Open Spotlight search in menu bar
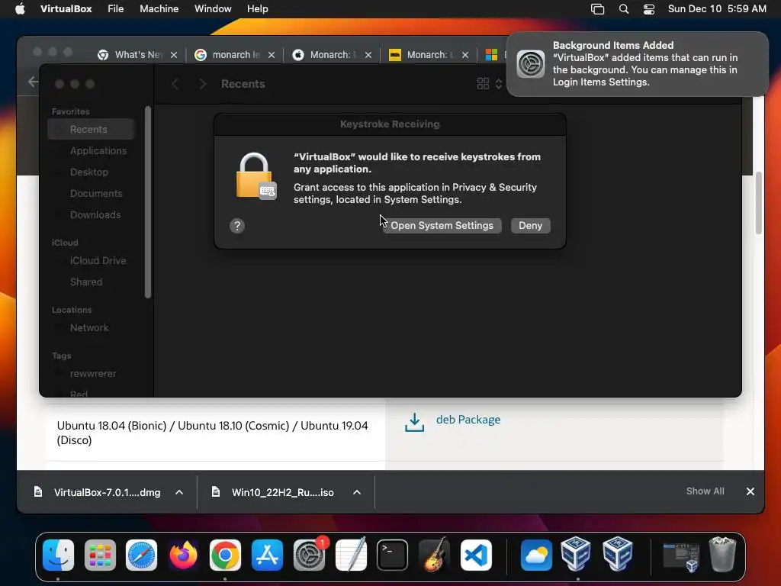This screenshot has height=586, width=781. pos(624,9)
